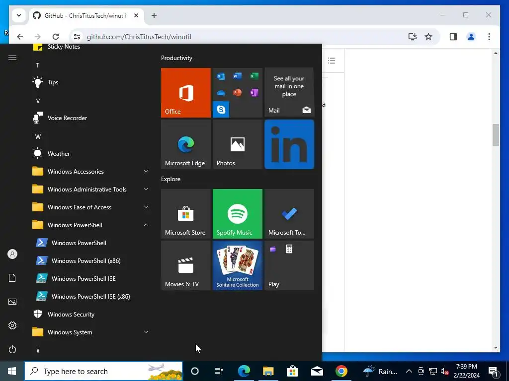Open Chrome three-dot menu
The height and width of the screenshot is (381, 509).
489,37
